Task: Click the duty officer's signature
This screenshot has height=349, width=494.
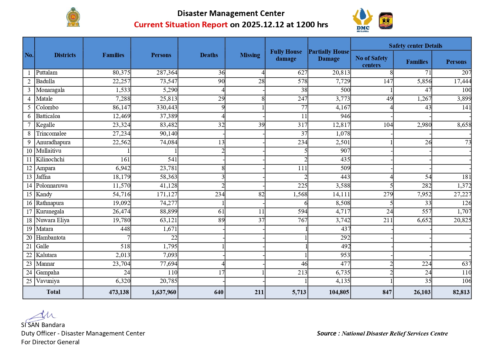Action: click(42, 316)
